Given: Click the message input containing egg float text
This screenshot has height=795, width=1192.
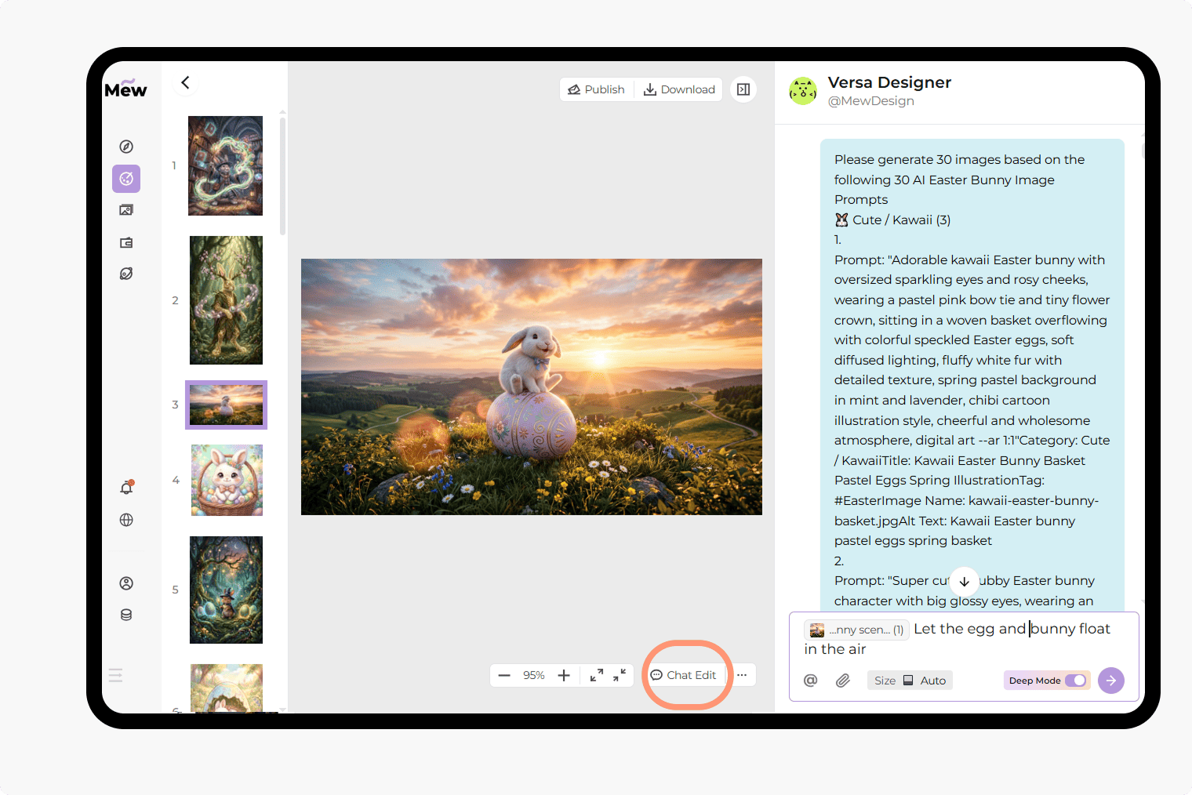Looking at the screenshot, I should (x=965, y=638).
